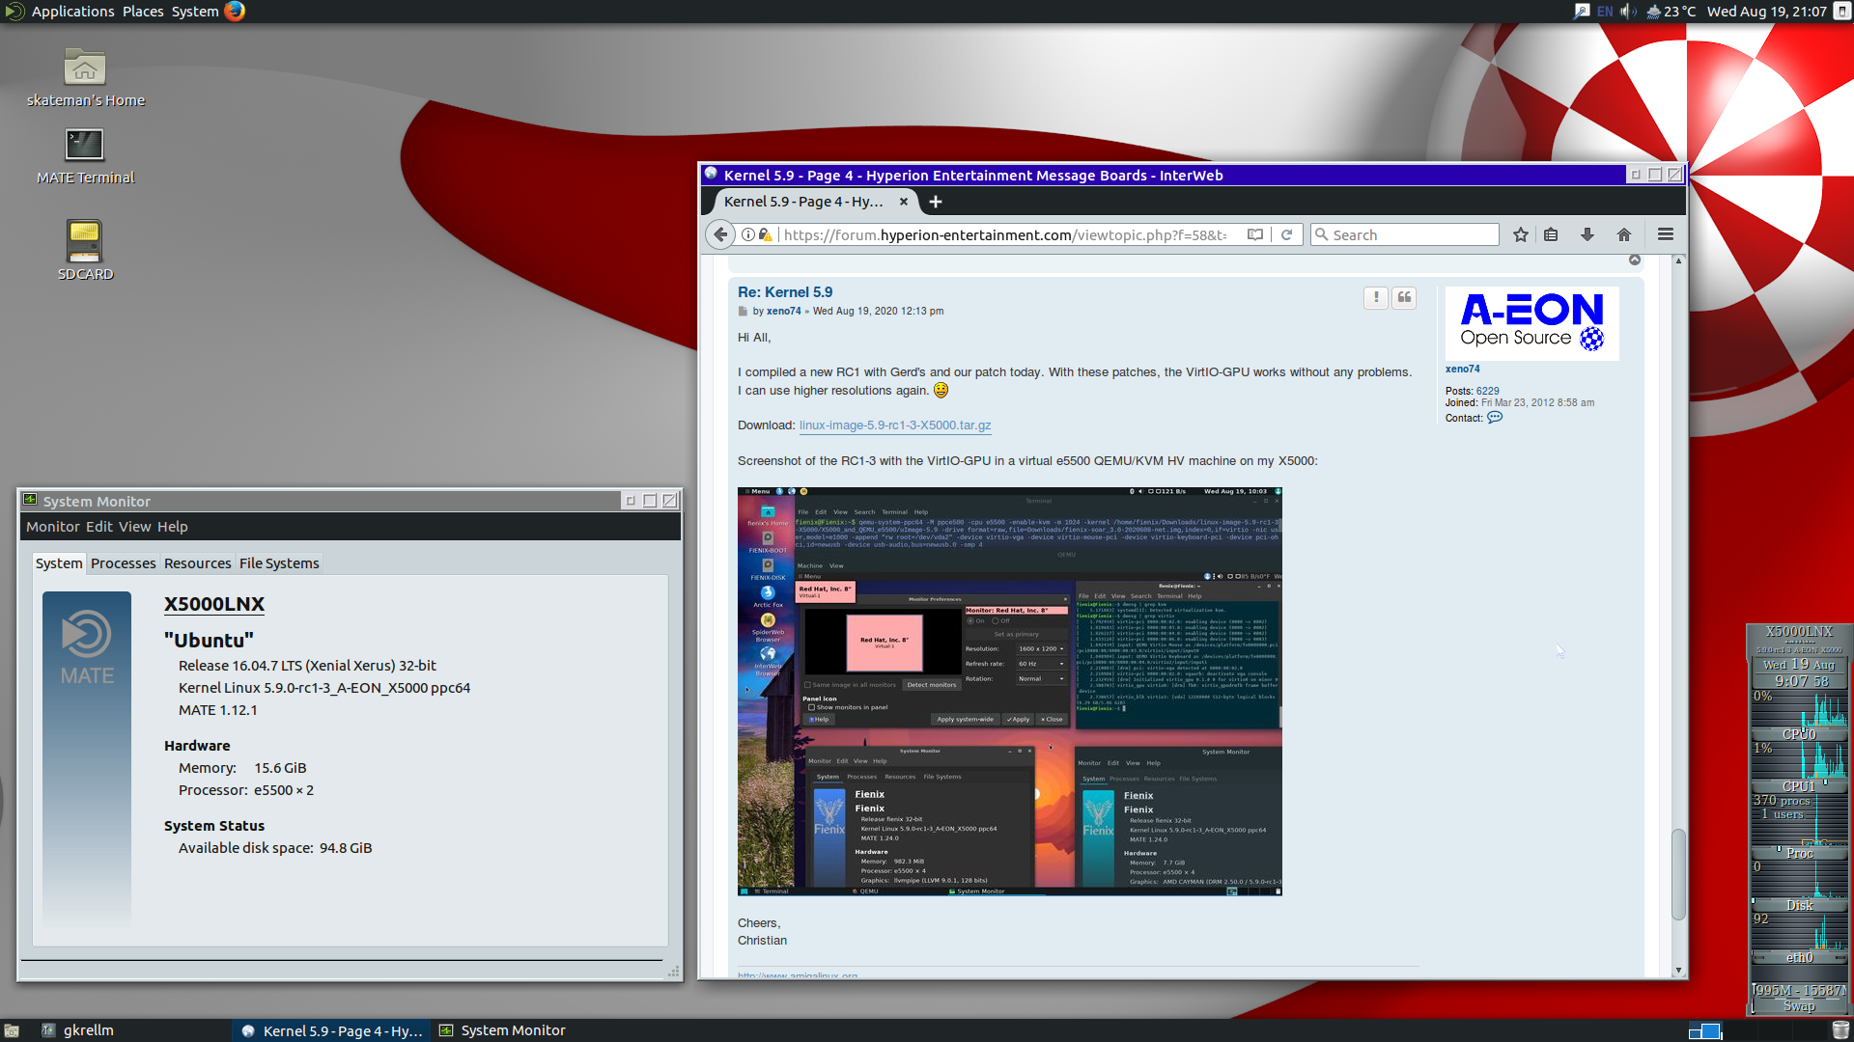1854x1042 pixels.
Task: Open Help menu in System Monitor
Action: point(173,527)
